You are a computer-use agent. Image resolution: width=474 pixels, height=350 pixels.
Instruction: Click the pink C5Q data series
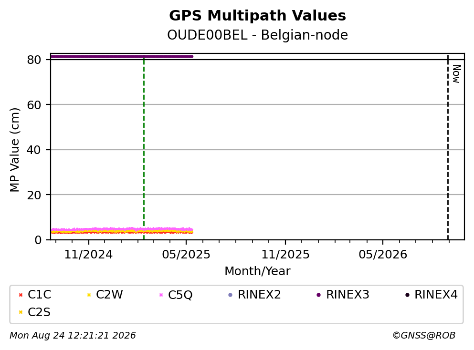pyautogui.click(x=122, y=229)
